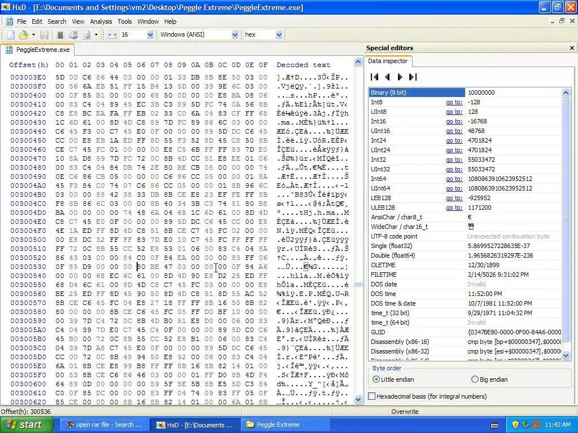
Task: Open the Tools menu
Action: pos(125,21)
